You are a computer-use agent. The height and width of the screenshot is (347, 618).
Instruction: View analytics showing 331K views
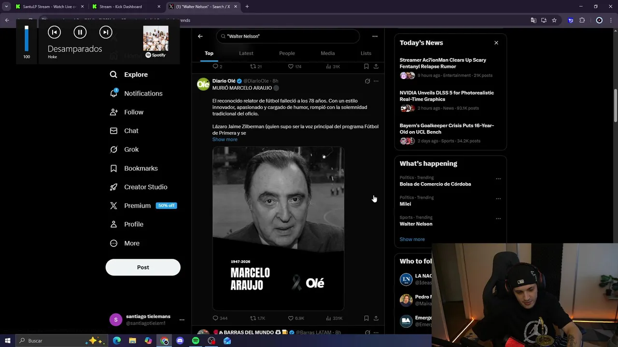334,318
